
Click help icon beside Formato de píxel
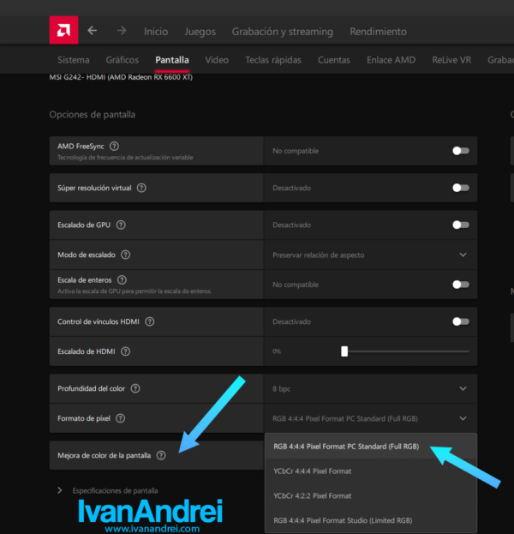121,418
